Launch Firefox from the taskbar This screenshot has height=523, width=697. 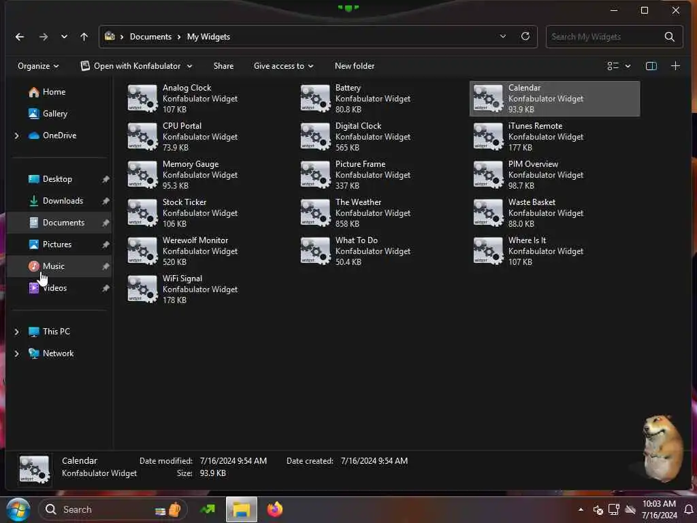275,509
